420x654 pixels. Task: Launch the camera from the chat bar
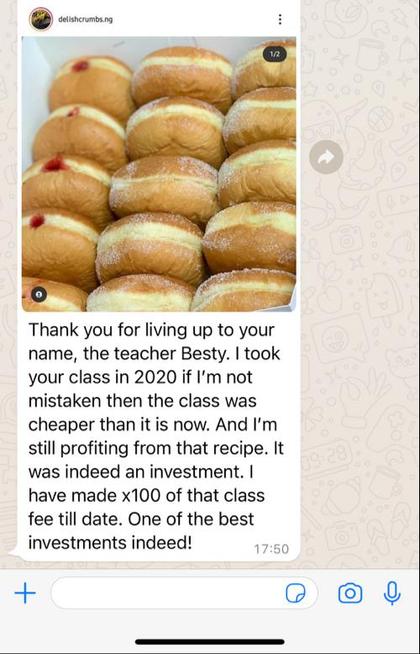click(x=350, y=593)
